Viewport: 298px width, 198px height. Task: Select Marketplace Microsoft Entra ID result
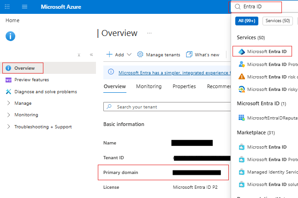[267, 147]
